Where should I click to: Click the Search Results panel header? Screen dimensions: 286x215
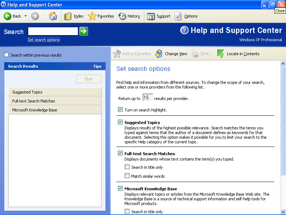point(55,66)
